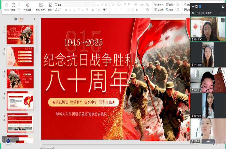Click the Cut scissors icon
The width and height of the screenshot is (226, 149).
click(19, 5)
